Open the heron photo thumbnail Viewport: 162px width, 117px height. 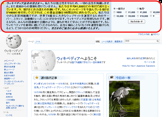click(124, 99)
